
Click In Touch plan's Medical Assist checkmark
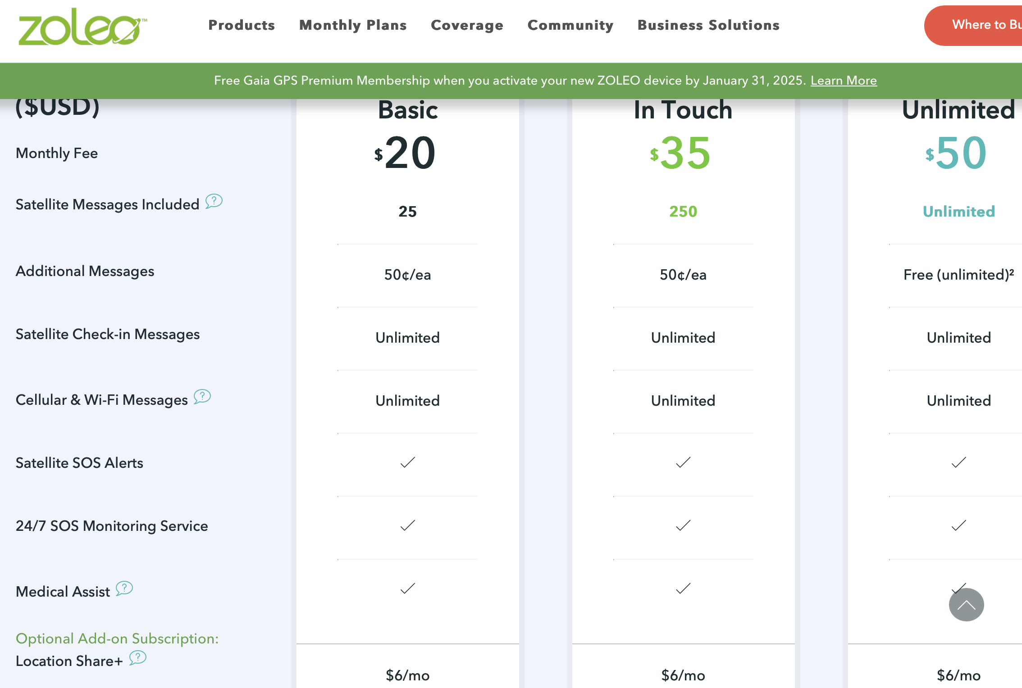(683, 588)
